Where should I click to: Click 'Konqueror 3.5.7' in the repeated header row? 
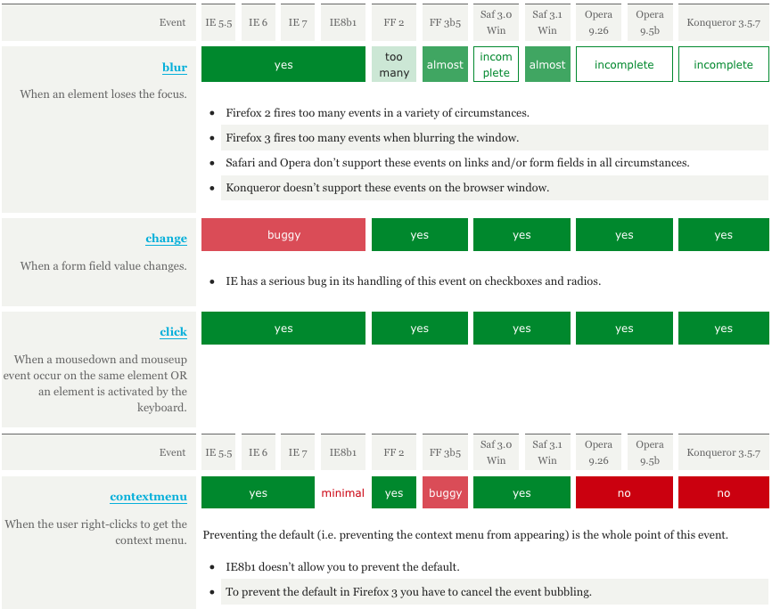723,452
